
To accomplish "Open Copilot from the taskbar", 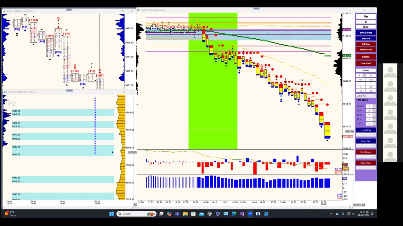I will coord(169,214).
